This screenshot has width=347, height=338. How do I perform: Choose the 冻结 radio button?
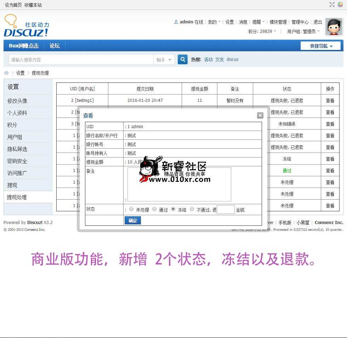pos(173,209)
